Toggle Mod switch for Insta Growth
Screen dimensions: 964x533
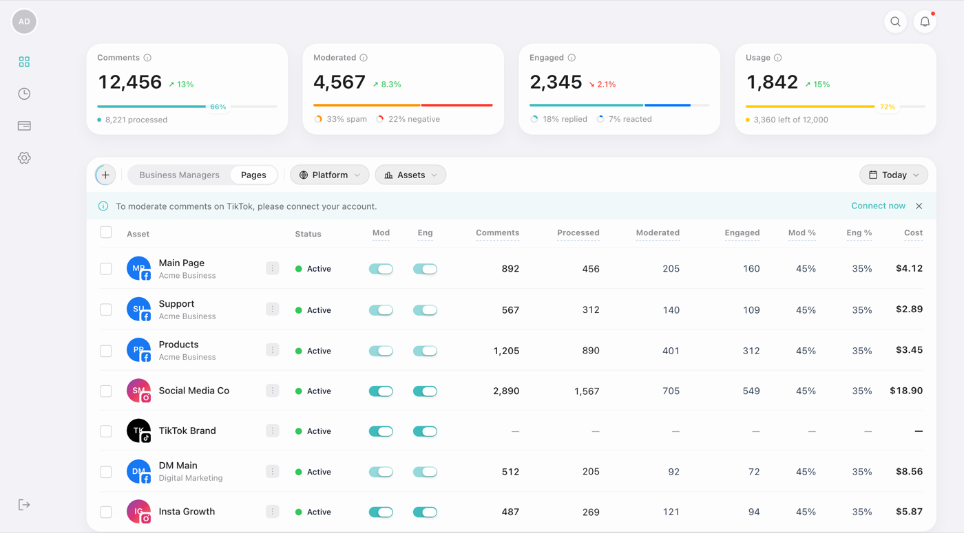[x=381, y=512]
